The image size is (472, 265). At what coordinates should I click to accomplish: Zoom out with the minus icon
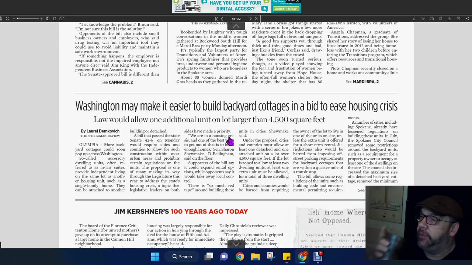pyautogui.click(x=14, y=19)
